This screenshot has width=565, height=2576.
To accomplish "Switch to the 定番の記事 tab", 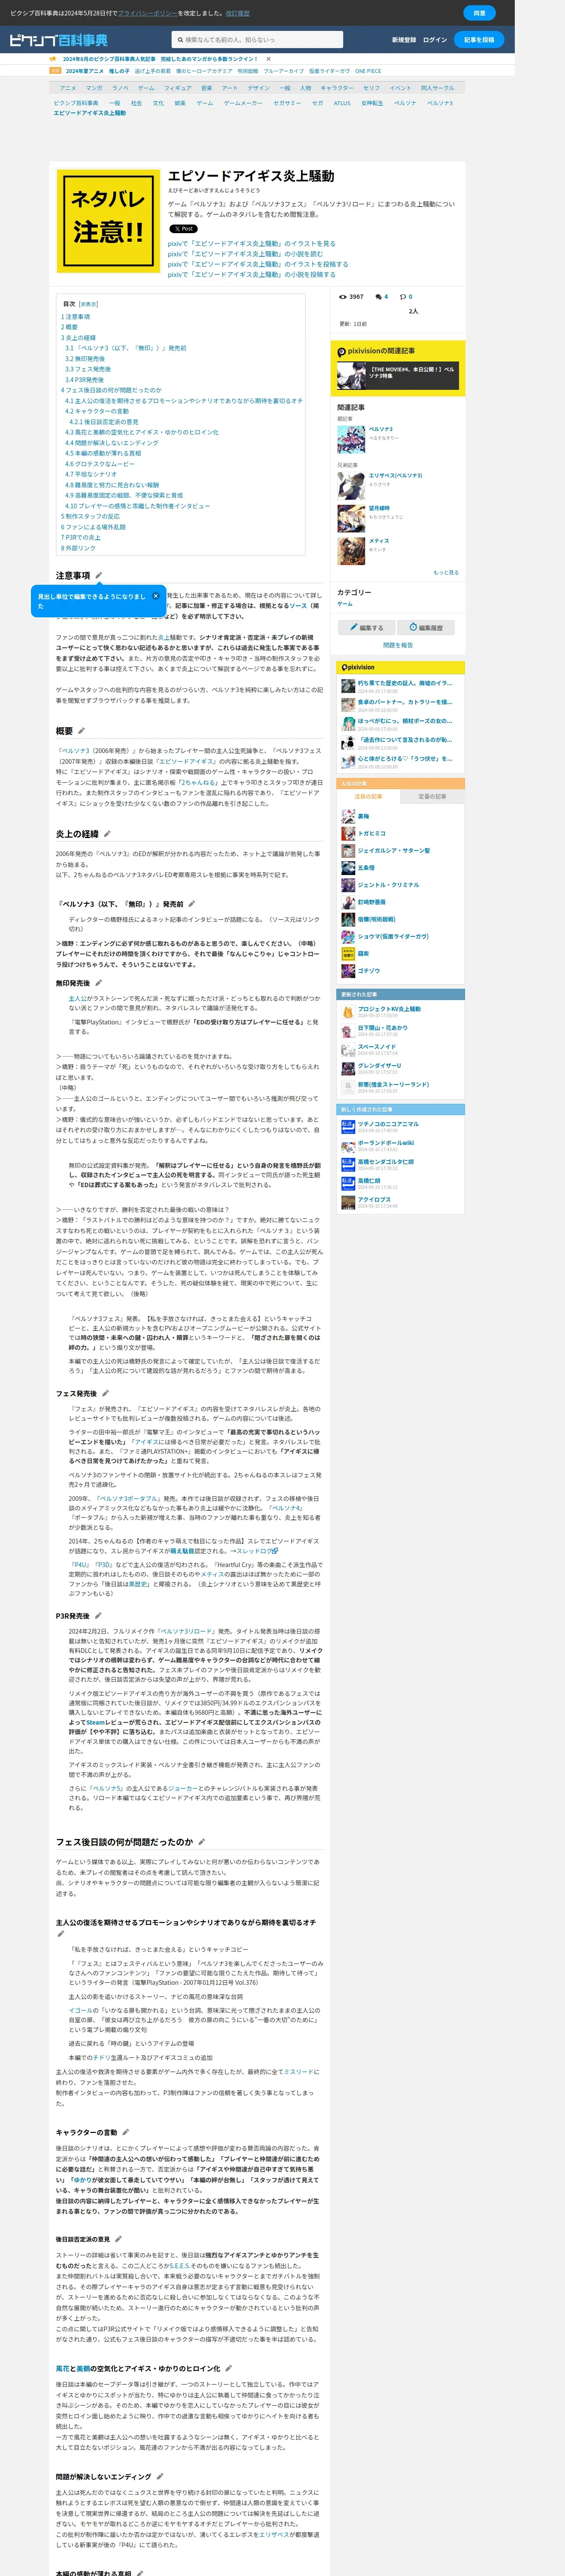I will 432,796.
